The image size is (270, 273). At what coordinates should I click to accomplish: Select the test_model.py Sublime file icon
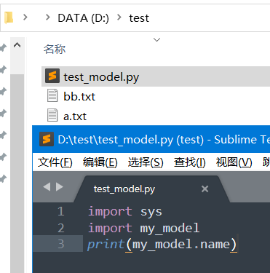pos(52,76)
